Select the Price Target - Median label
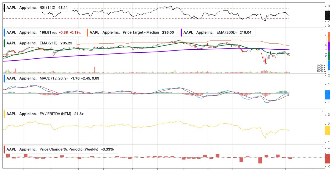The image size is (330, 170). 141,32
